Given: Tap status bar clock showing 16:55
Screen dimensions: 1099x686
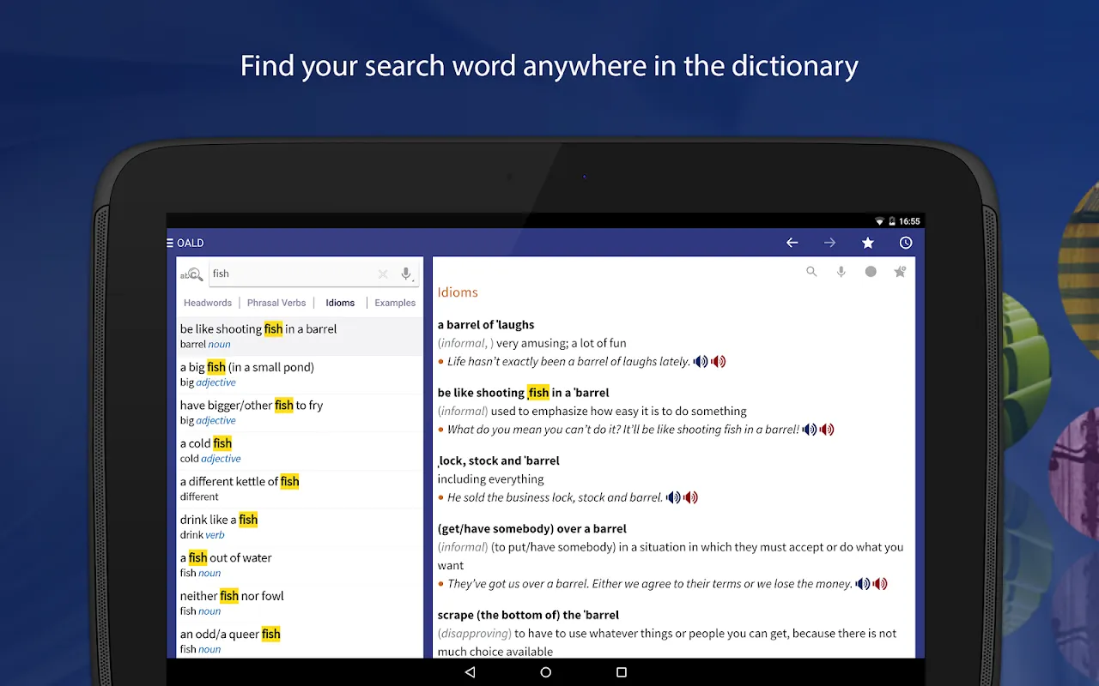Looking at the screenshot, I should coord(909,221).
